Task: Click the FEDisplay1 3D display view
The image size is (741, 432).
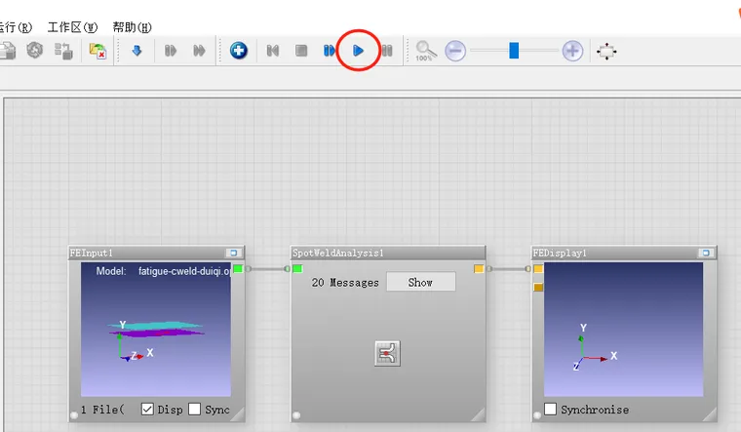Action: (x=623, y=330)
